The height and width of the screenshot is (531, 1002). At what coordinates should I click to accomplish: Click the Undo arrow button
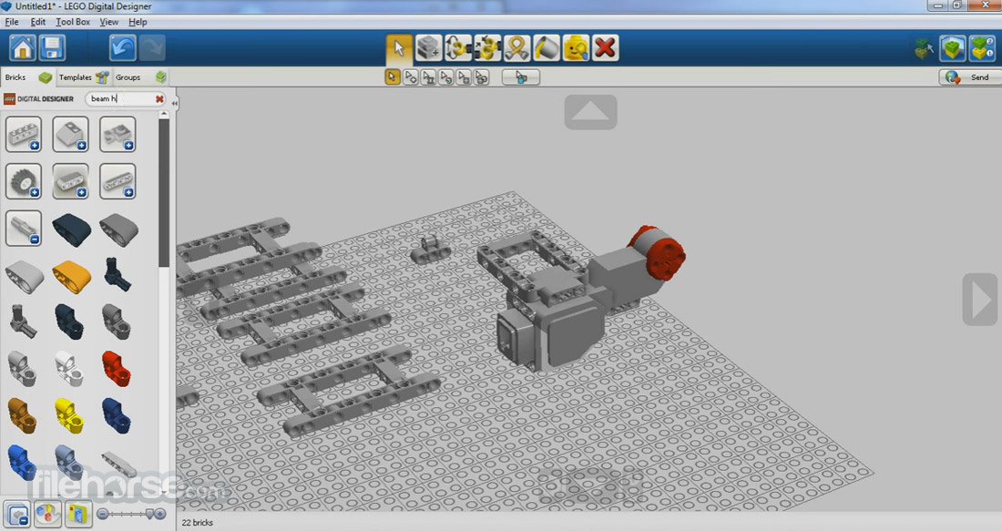click(x=123, y=48)
